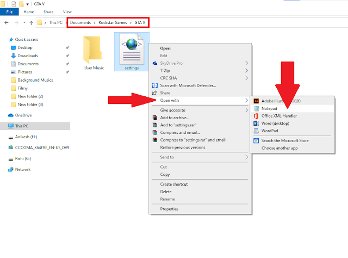Click WinRAR icon beside Add to archive
The image size is (348, 258).
tap(155, 118)
